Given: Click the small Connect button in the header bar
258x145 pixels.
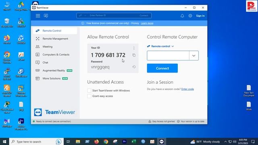Looking at the screenshot, I should click(144, 15).
